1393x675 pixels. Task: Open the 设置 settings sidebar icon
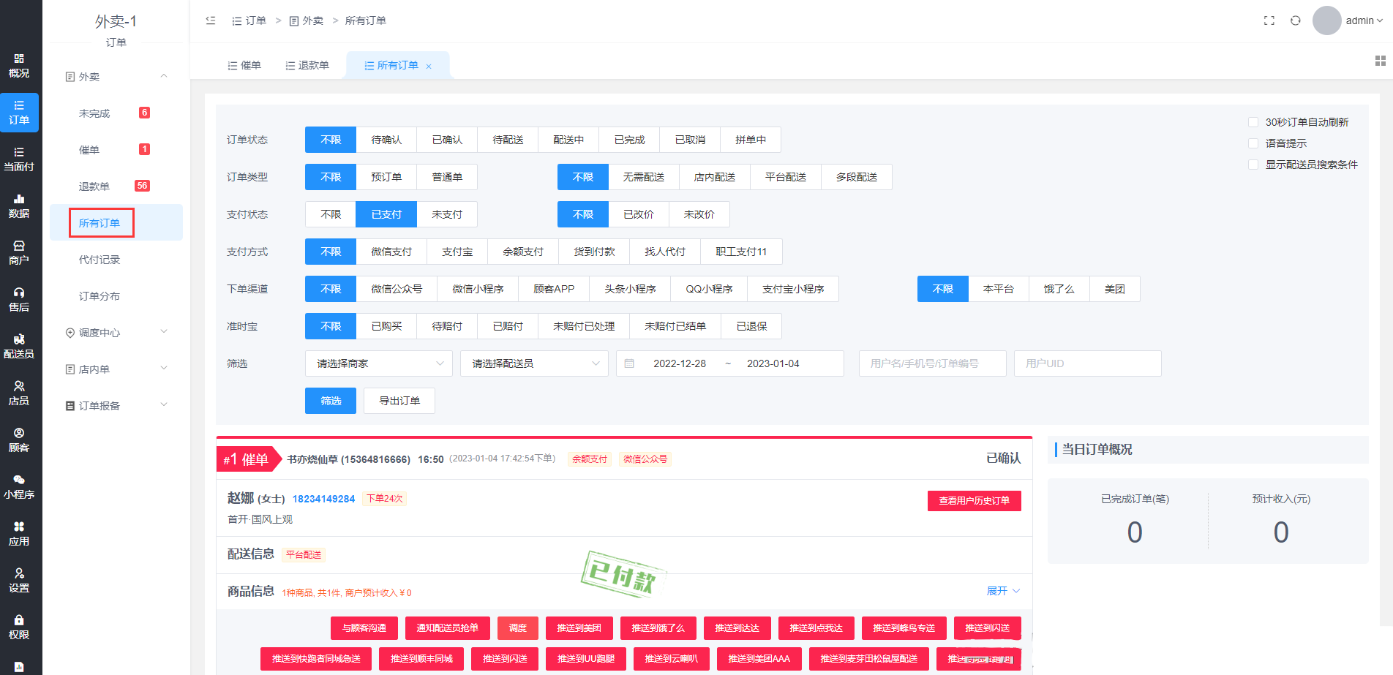(19, 581)
